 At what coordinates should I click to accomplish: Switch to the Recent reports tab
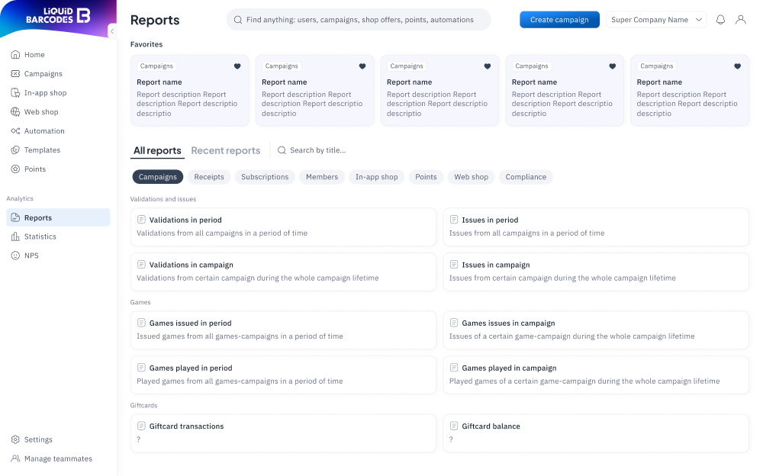click(225, 150)
